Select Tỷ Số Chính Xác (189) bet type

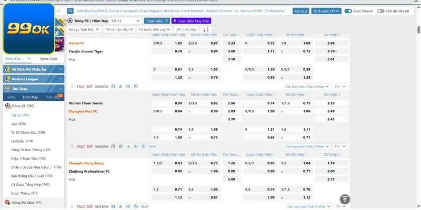click(x=28, y=132)
